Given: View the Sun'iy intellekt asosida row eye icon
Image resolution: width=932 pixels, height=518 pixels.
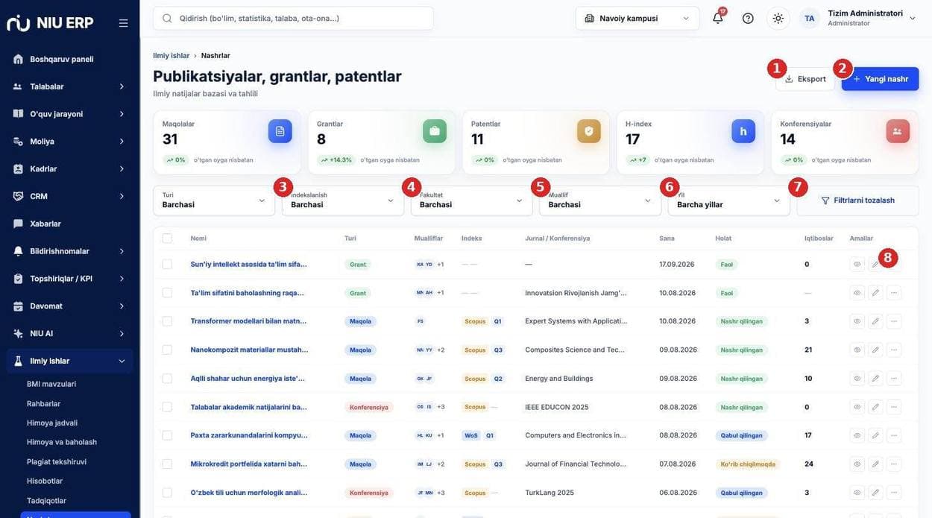Looking at the screenshot, I should [x=857, y=264].
